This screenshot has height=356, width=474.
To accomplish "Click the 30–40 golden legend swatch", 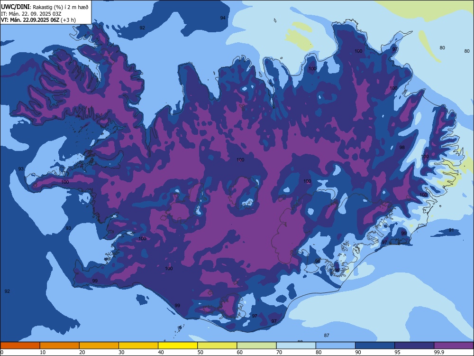I will (x=138, y=346).
